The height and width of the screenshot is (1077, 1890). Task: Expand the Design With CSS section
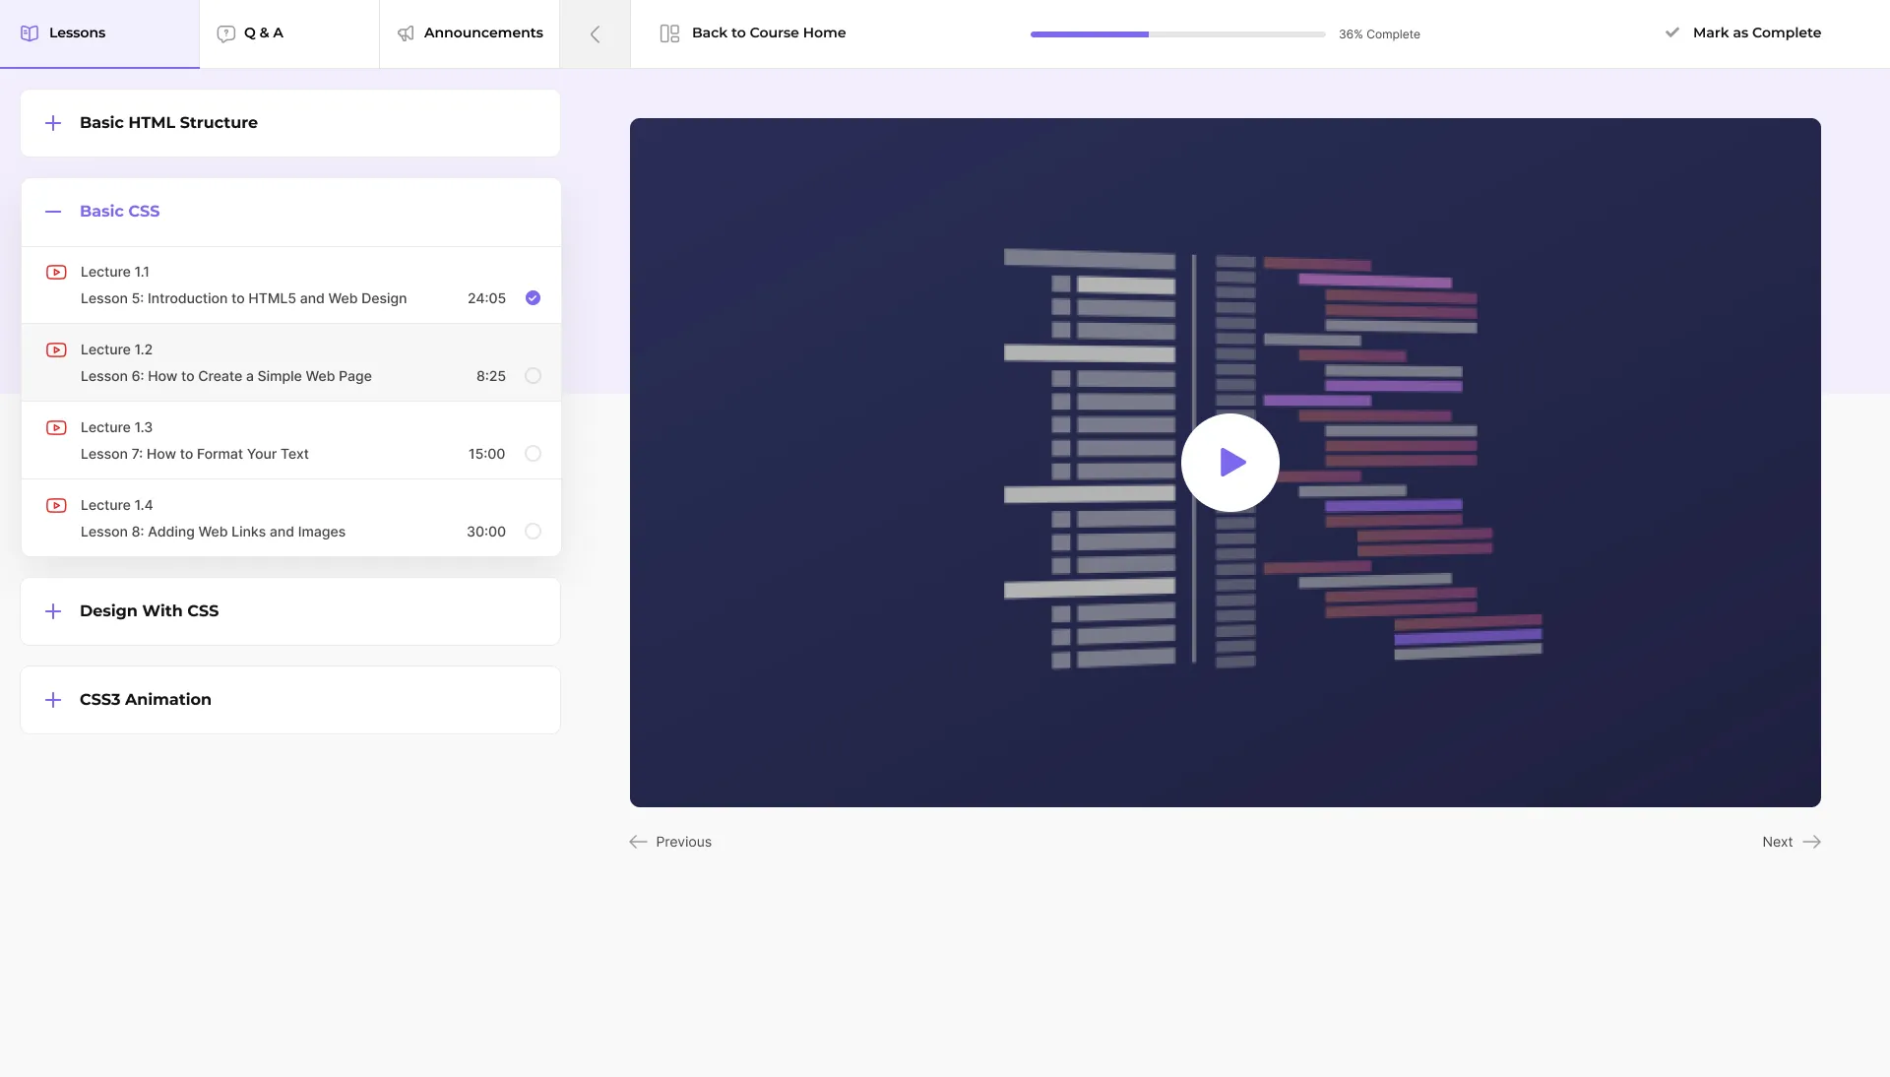(290, 611)
